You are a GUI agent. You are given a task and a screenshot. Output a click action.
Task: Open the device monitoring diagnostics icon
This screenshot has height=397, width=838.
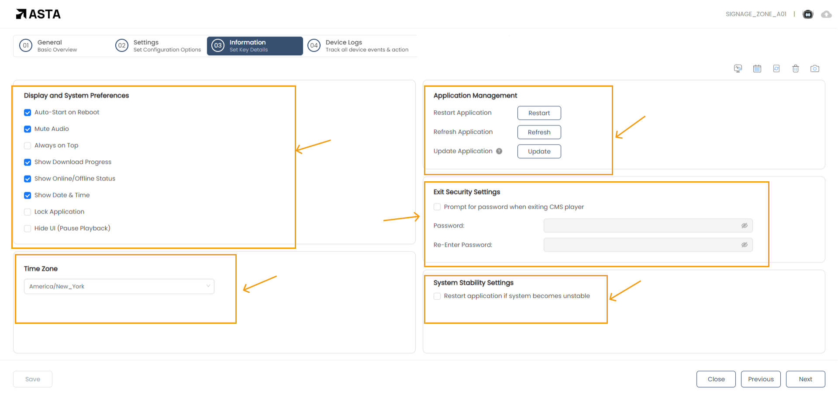point(738,68)
